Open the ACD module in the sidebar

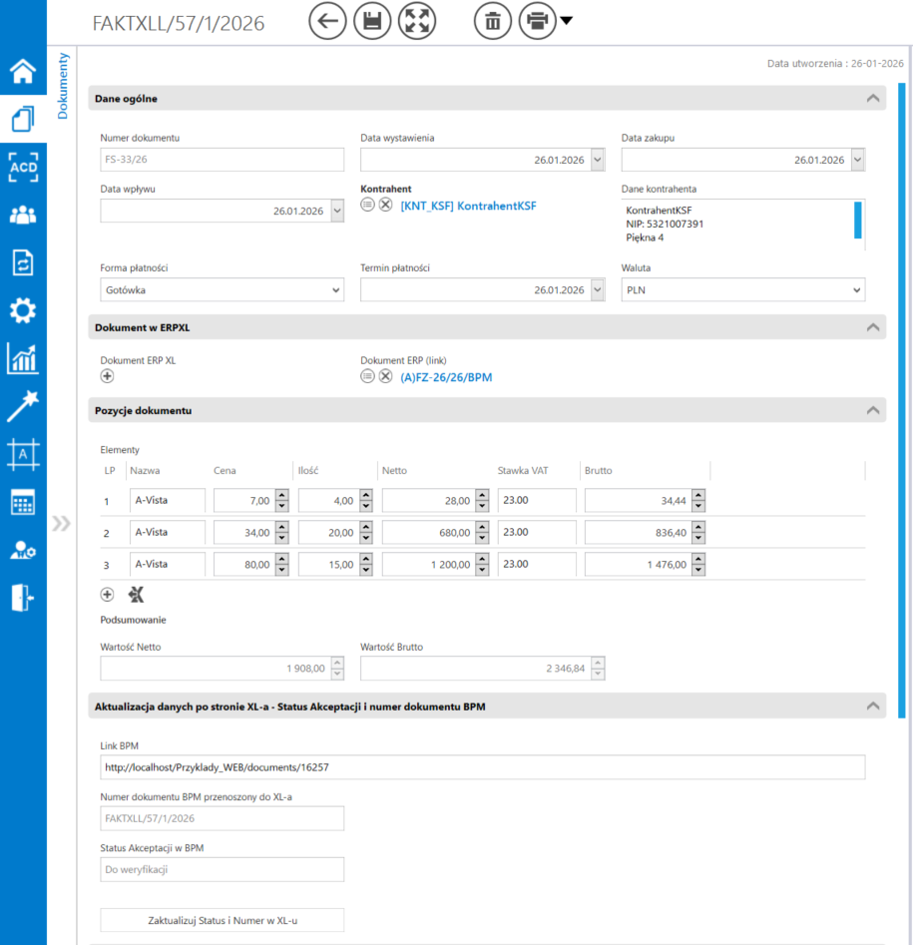click(22, 166)
